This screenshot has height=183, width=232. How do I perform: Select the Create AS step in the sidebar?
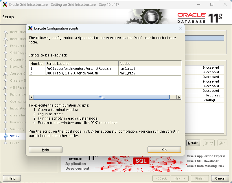18,80
